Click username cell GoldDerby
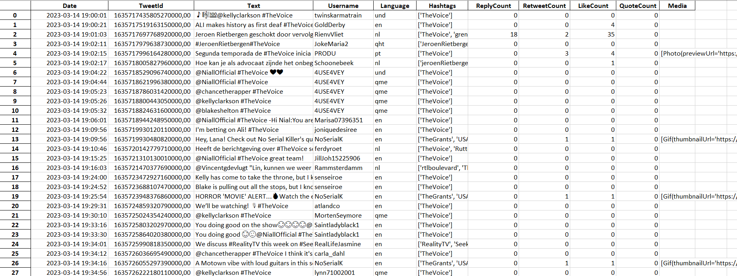Viewport: 737px width, 276px height. [343, 25]
